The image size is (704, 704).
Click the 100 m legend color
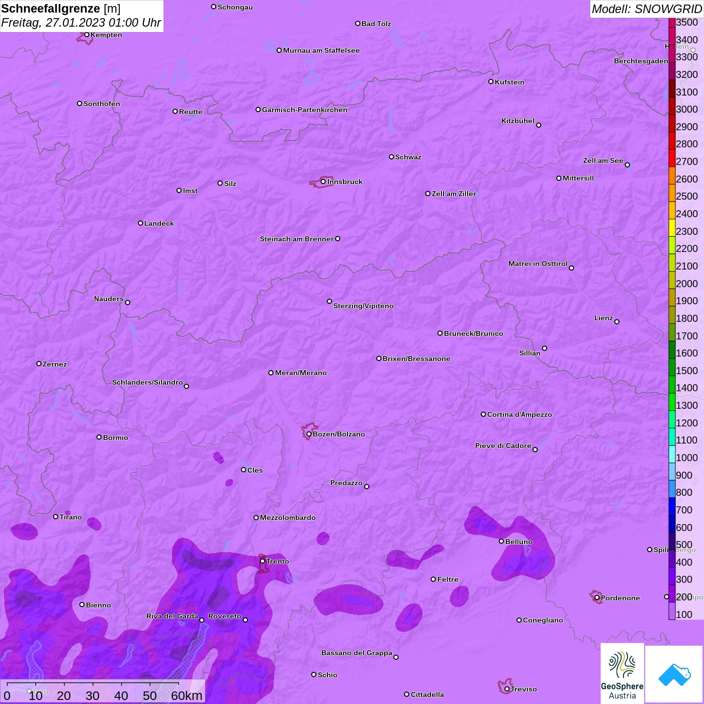(672, 611)
